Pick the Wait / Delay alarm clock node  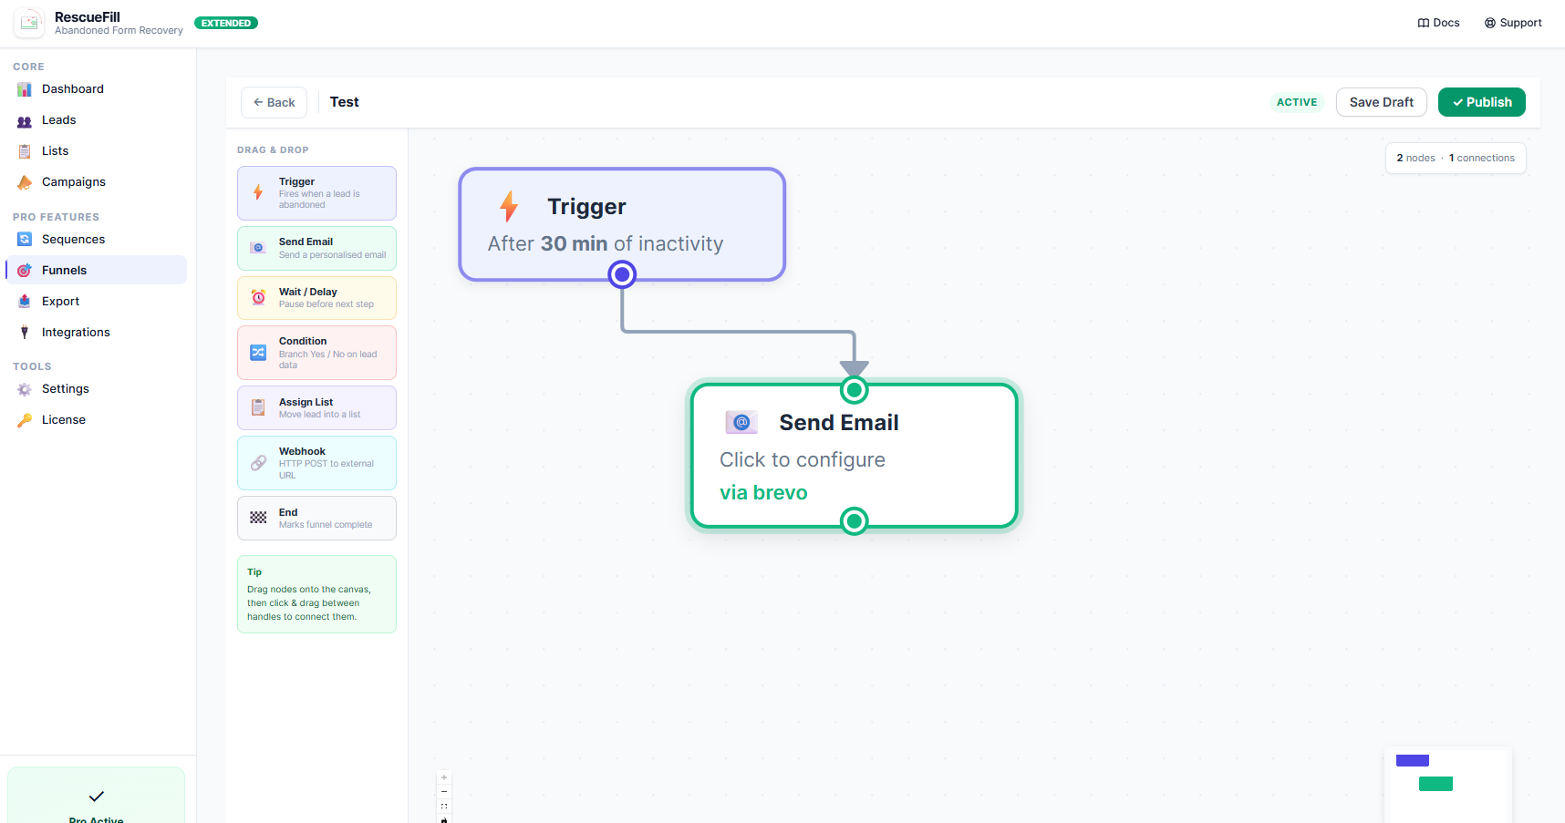[316, 297]
